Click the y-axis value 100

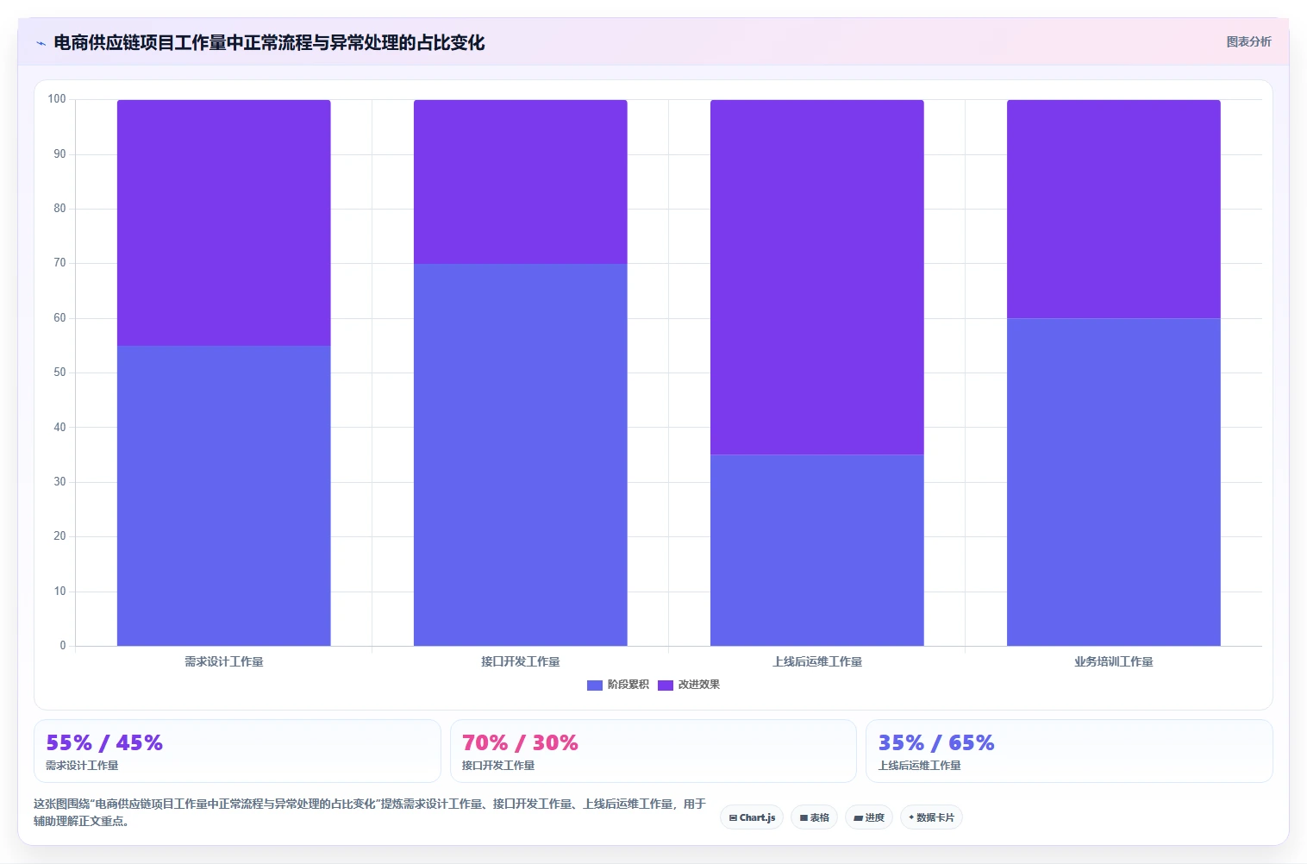[x=57, y=99]
